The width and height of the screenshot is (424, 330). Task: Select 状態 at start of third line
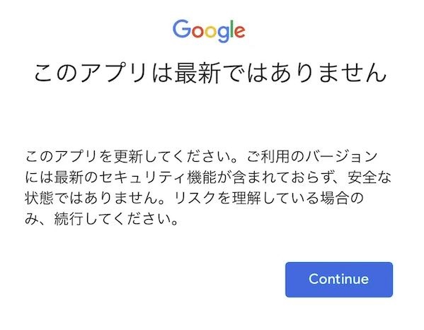point(39,199)
